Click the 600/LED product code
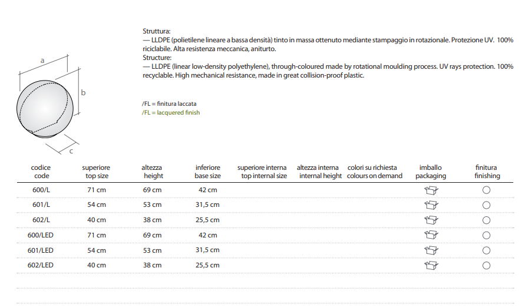 [41, 235]
